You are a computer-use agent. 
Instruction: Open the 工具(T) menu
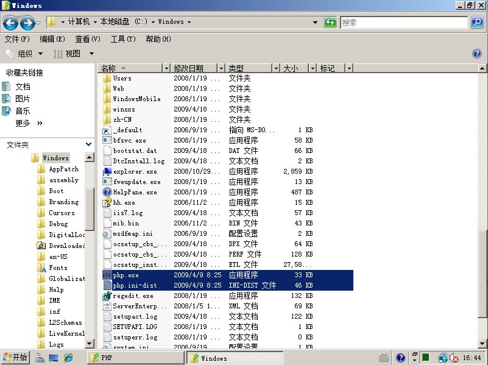tap(122, 39)
